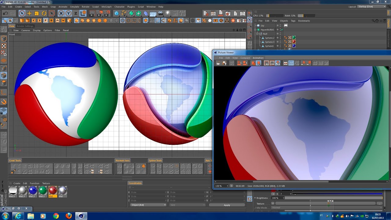Switch to the Render Settings tab
The image size is (391, 220).
click(x=25, y=26)
